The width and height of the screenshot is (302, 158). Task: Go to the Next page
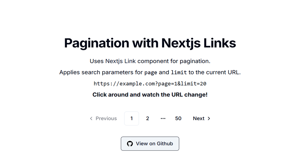[x=200, y=118]
